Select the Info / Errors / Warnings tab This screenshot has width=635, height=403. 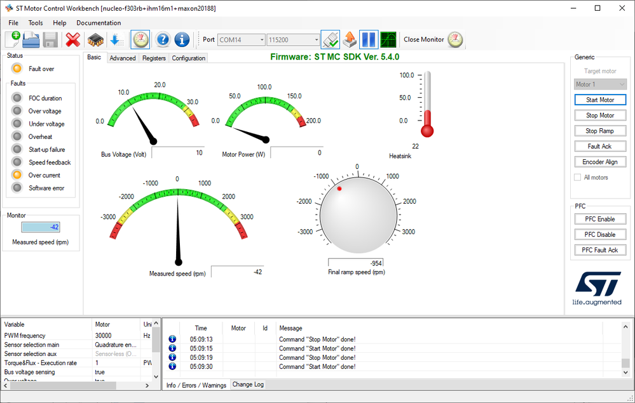(x=196, y=385)
